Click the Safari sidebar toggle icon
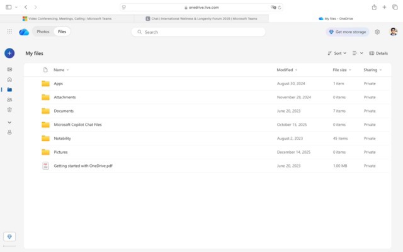 [x=8, y=7]
